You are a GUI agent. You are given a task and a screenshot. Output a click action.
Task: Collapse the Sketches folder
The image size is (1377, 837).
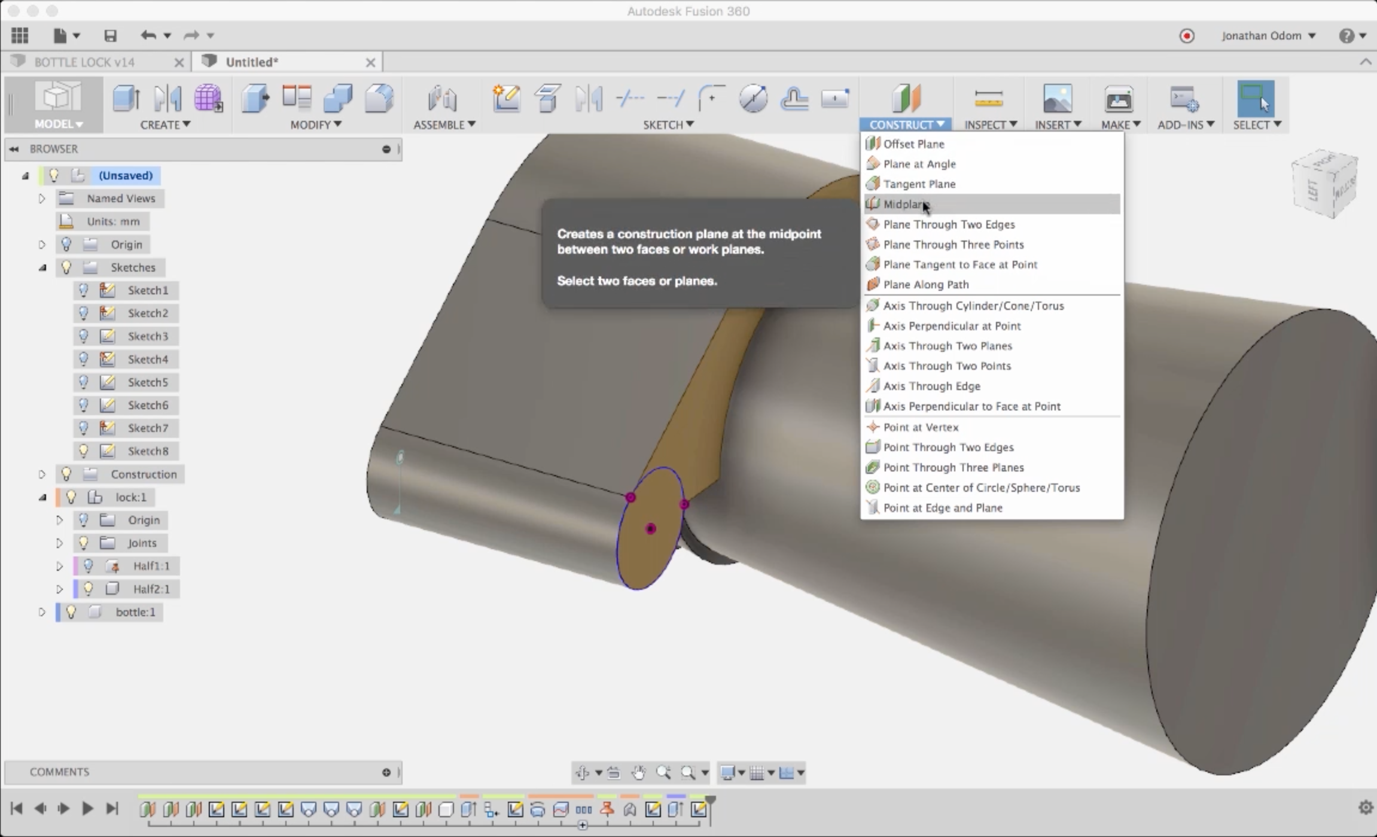42,267
